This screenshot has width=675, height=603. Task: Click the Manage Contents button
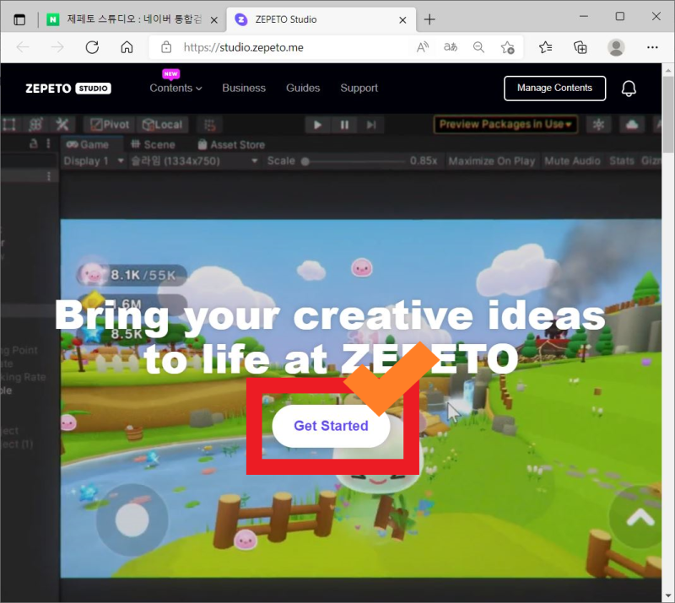[554, 88]
